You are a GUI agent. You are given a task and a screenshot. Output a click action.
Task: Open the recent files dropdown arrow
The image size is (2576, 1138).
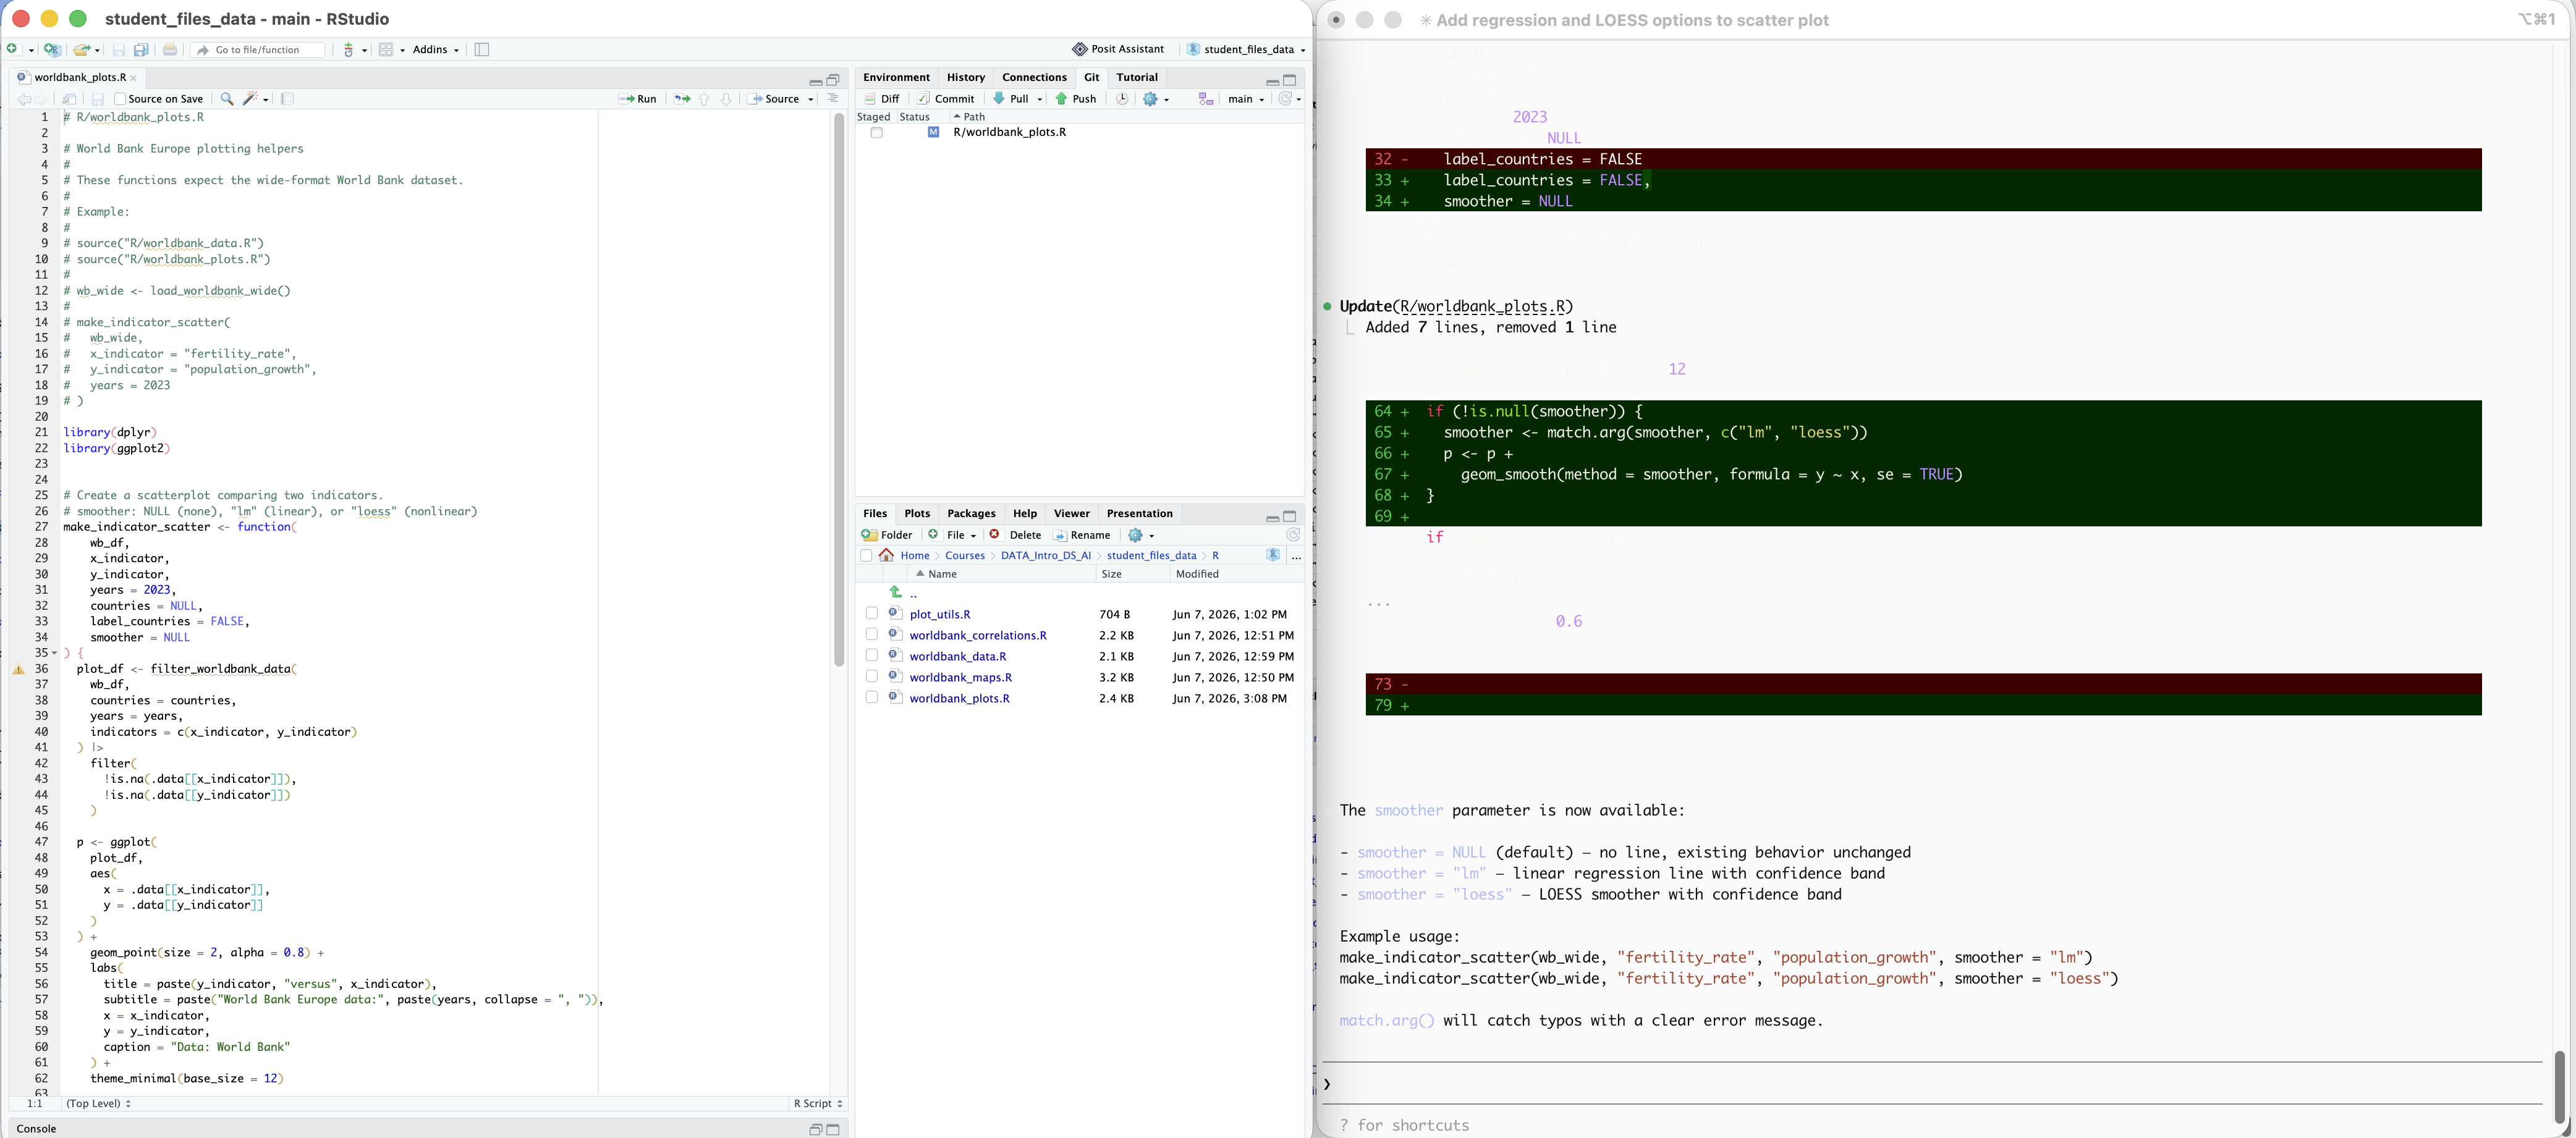[97, 50]
